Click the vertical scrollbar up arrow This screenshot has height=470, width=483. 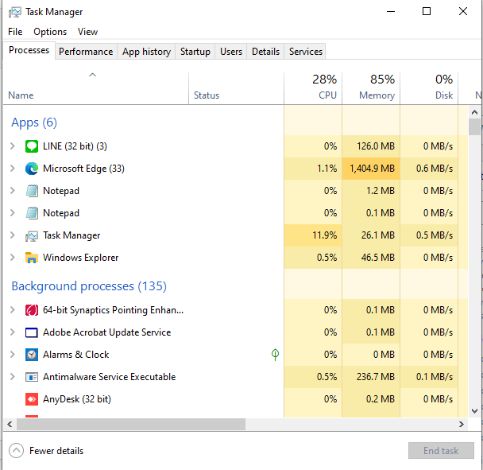coord(474,112)
